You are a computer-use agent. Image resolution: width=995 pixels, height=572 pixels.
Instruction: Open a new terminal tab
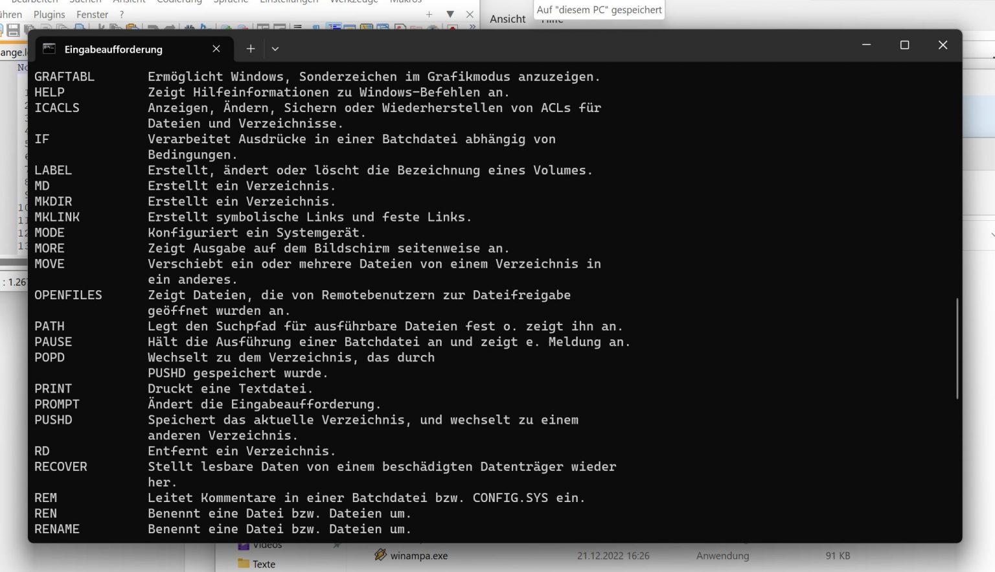(x=251, y=49)
